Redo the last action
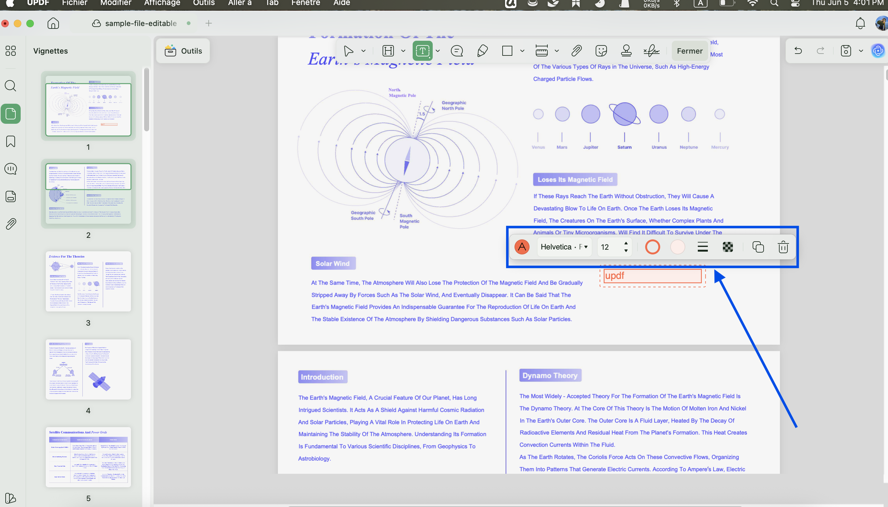This screenshot has height=507, width=888. coord(820,51)
